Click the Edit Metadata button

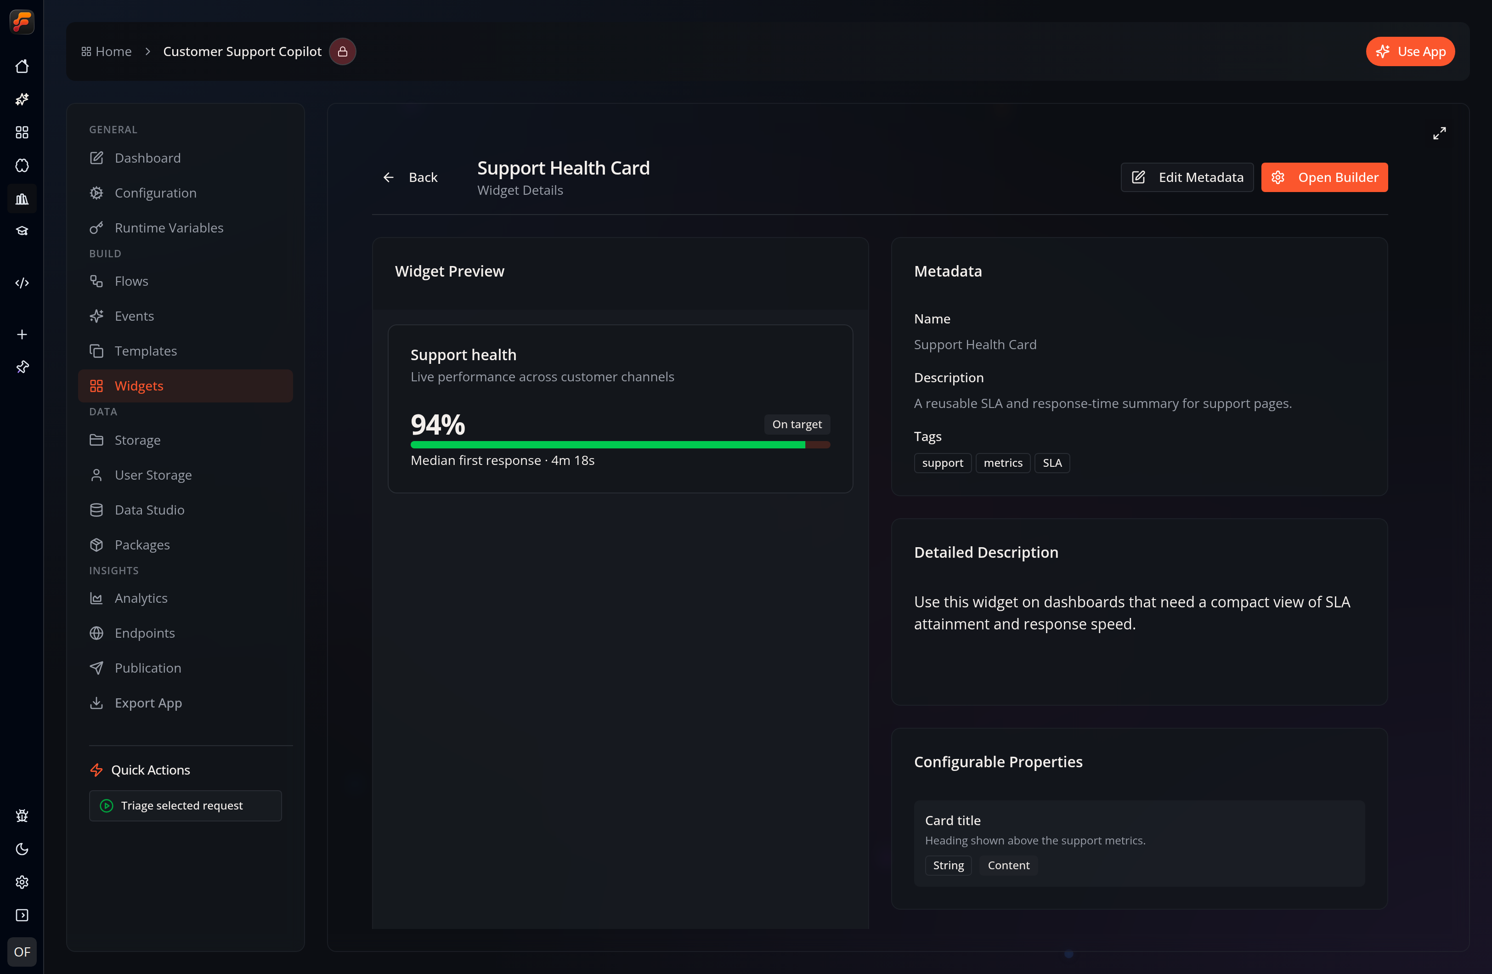1187,177
